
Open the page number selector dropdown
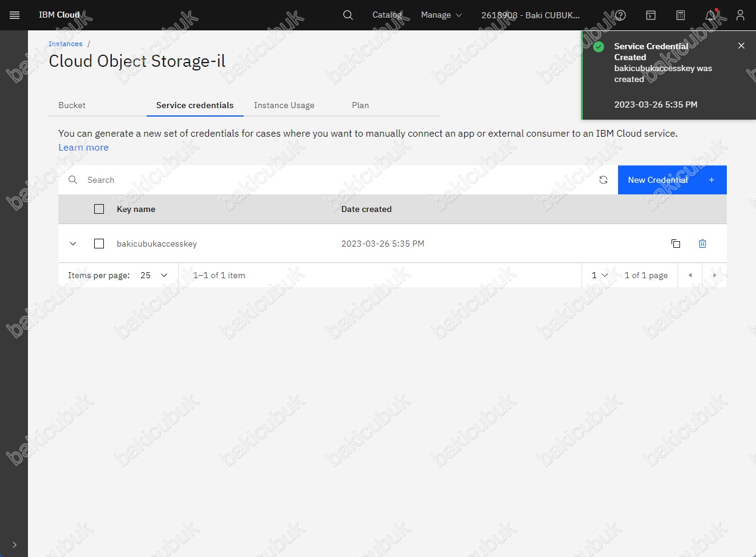[x=600, y=275]
